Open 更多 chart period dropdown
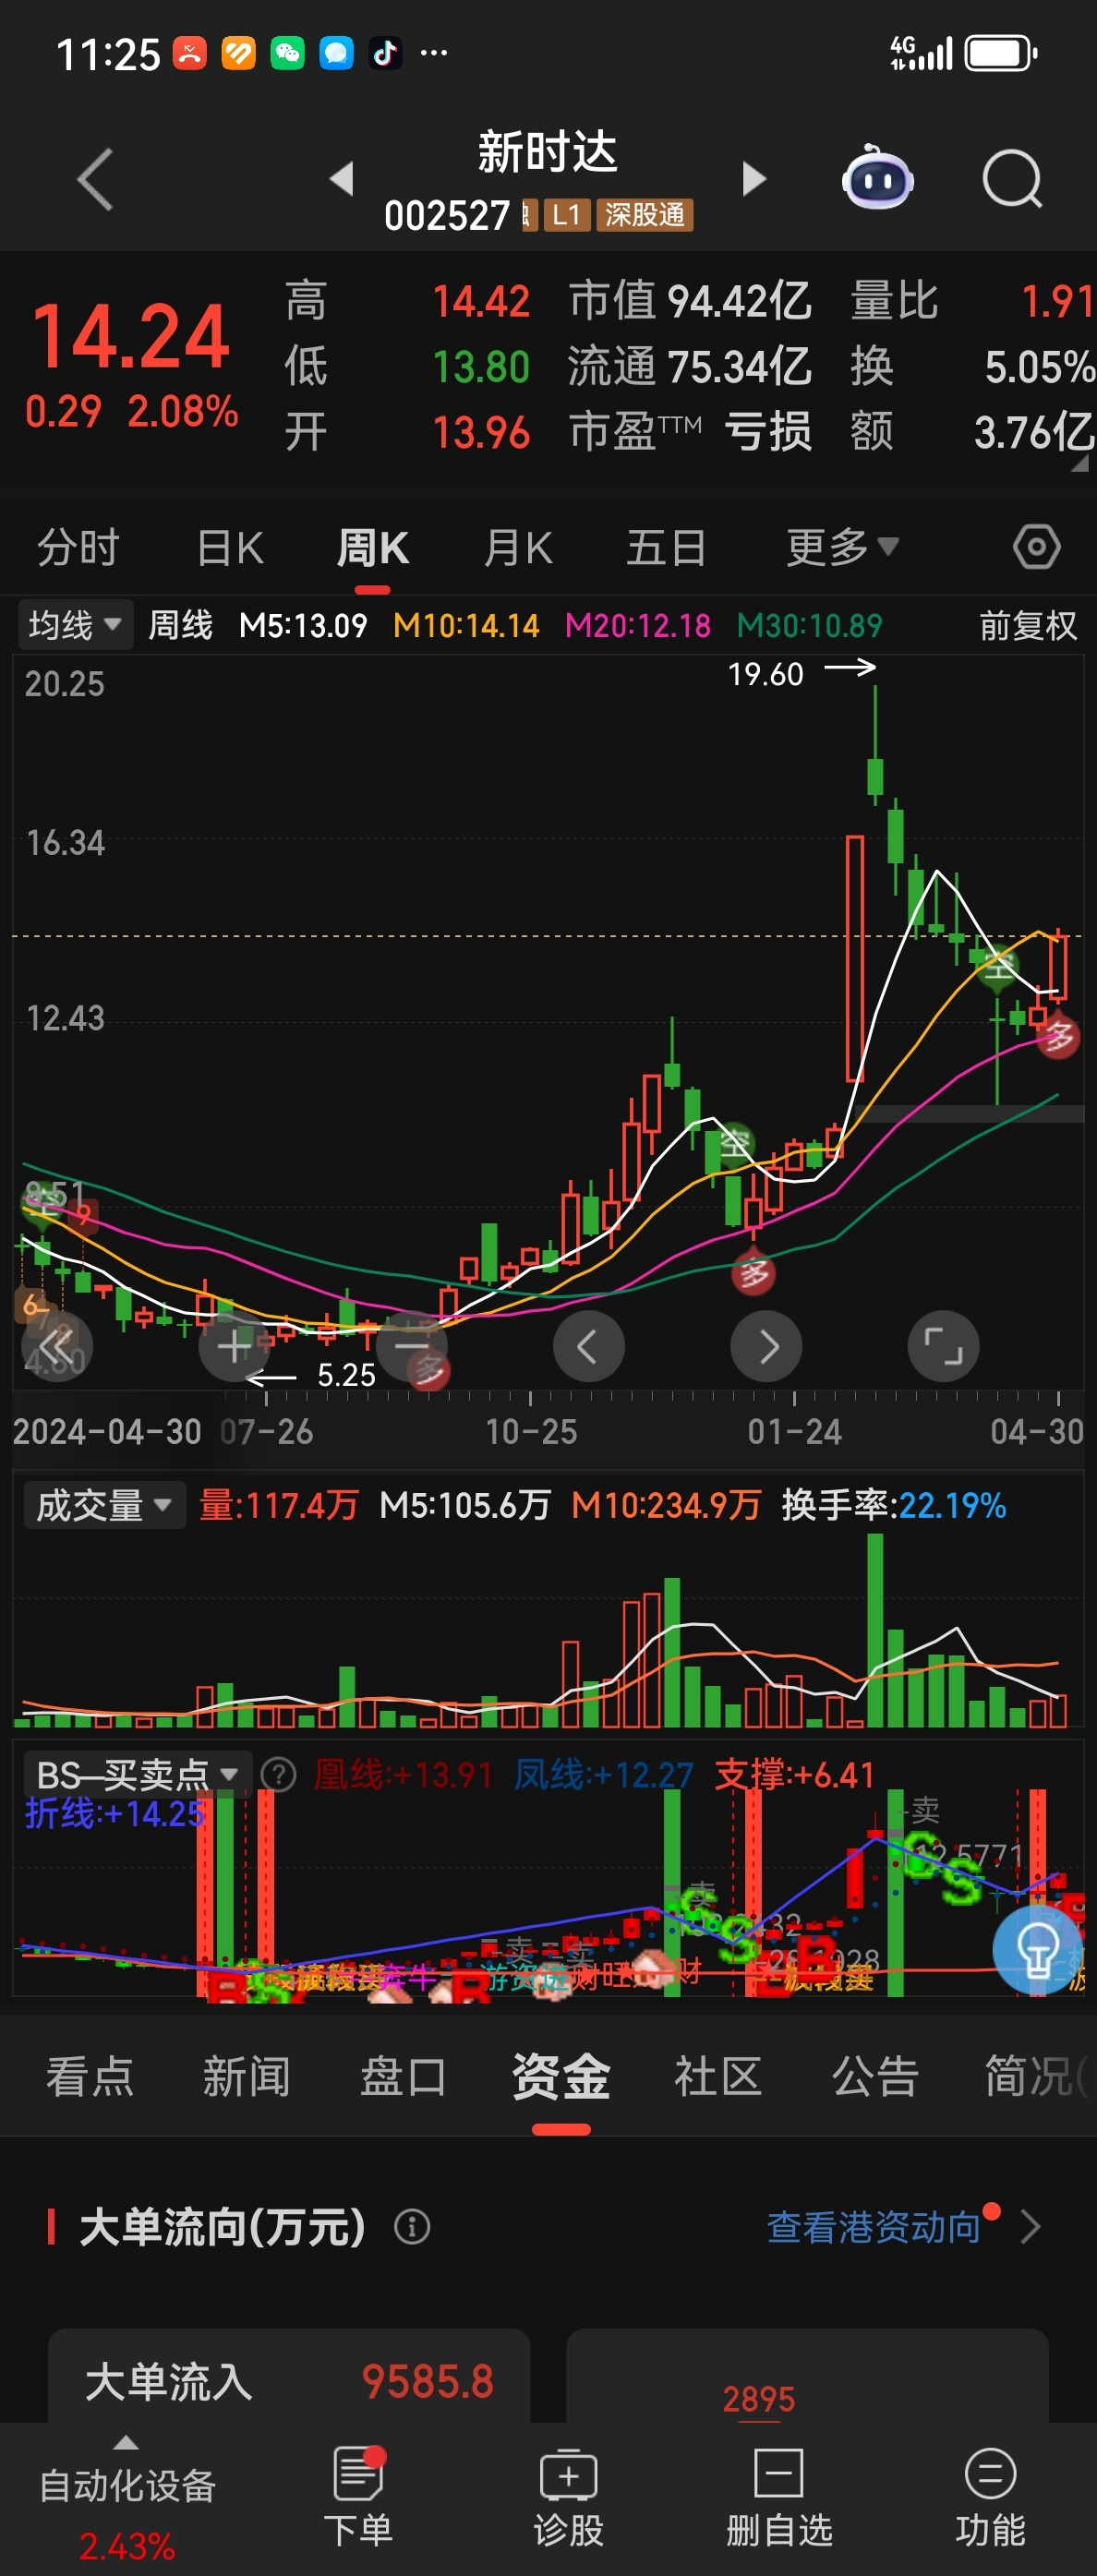Image resolution: width=1097 pixels, height=2576 pixels. tap(842, 547)
